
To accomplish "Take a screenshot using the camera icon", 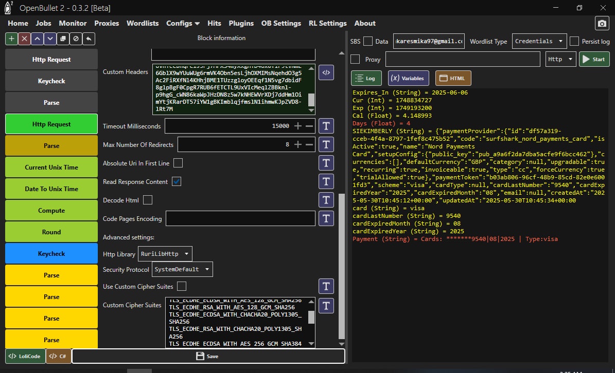I will click(x=602, y=24).
